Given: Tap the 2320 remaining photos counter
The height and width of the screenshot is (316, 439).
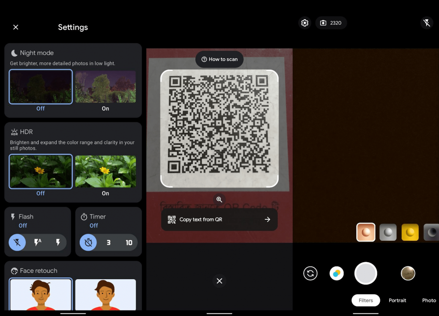Looking at the screenshot, I should (x=331, y=23).
